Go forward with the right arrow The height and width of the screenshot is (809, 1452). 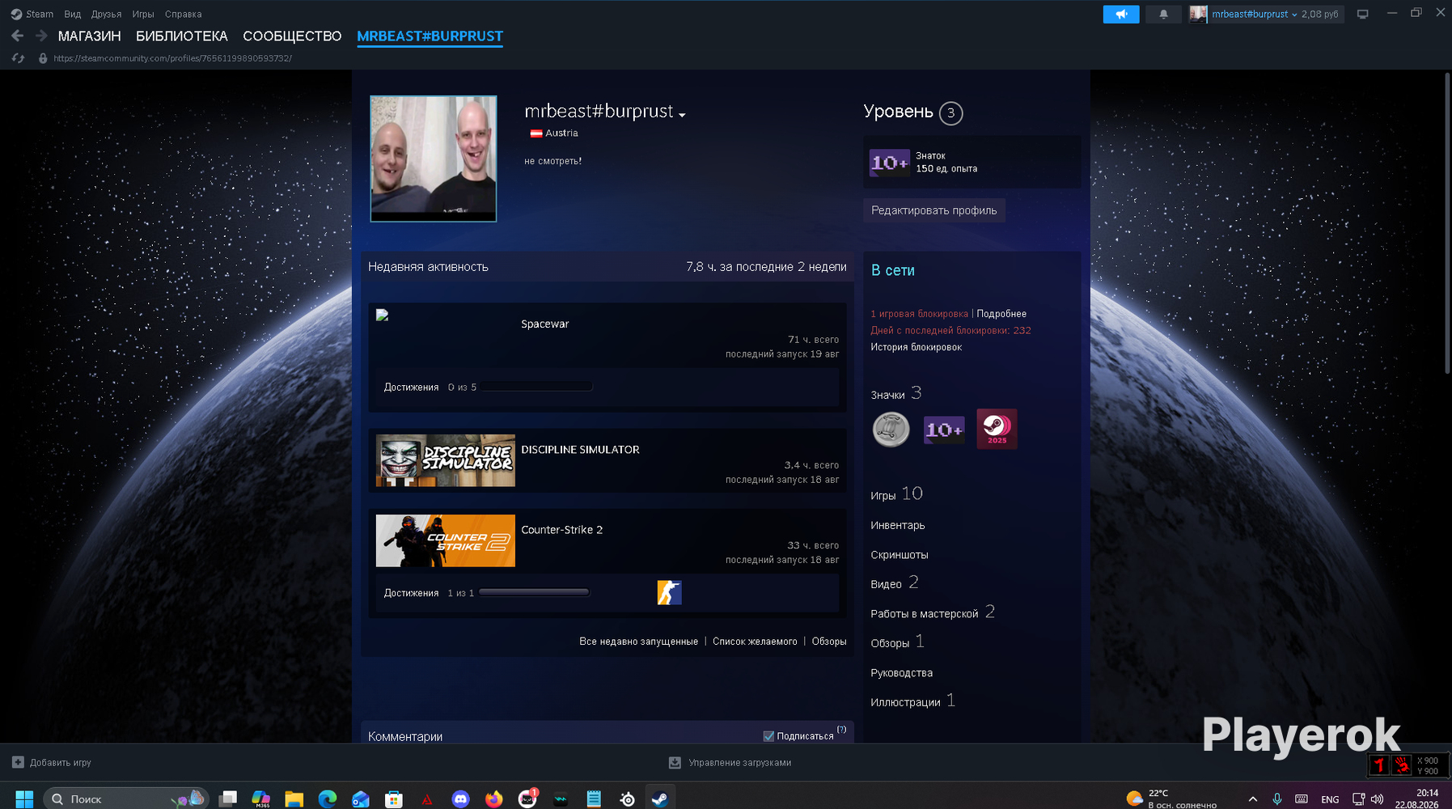click(42, 36)
